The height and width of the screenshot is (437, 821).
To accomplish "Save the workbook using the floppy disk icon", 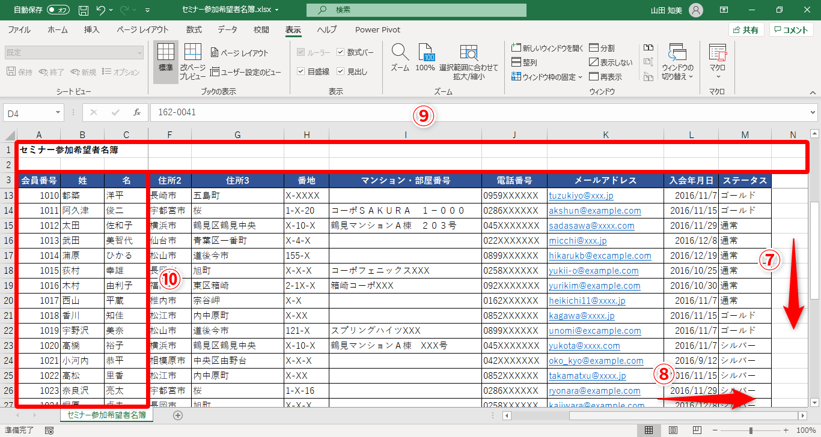I will pyautogui.click(x=84, y=10).
